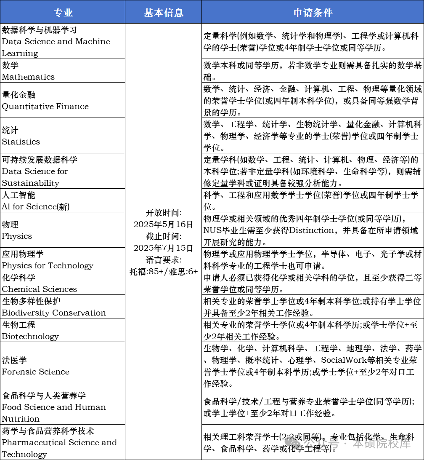Screen dimensions: 424x460
Task: Click requirement starting 申请人必须已获得化学
Action: pos(313,283)
